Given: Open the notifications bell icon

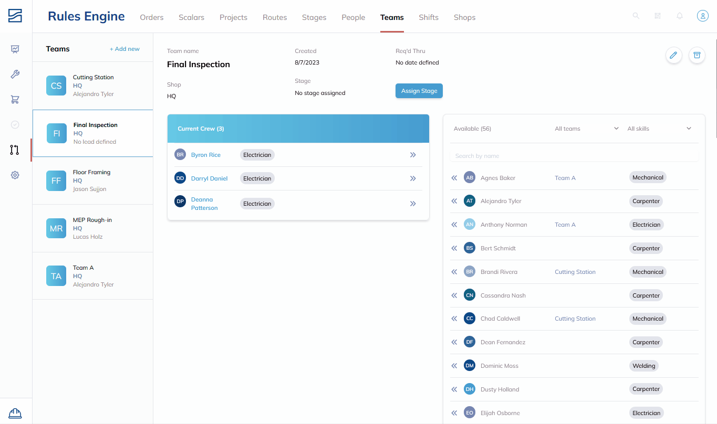Looking at the screenshot, I should (x=680, y=16).
